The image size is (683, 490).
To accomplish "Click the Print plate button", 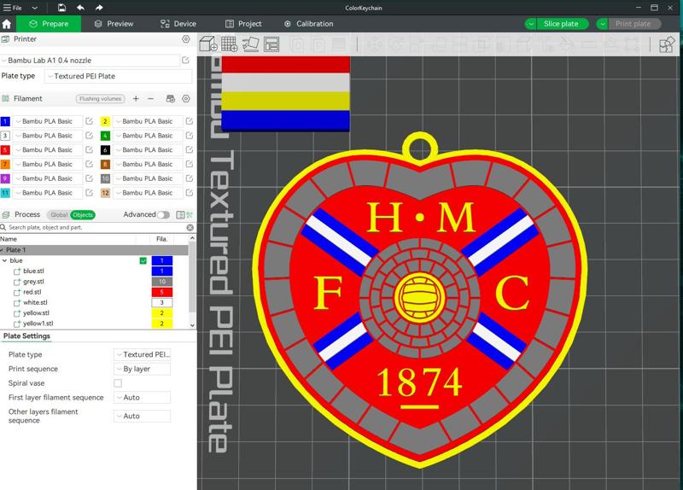I will tap(633, 24).
